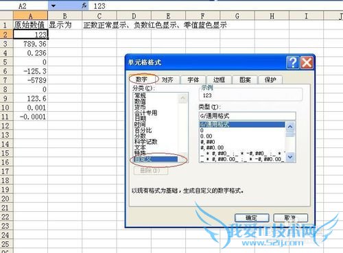Screen dimensions: 343x253
Task: Select column A header
Action: [x=30, y=16]
